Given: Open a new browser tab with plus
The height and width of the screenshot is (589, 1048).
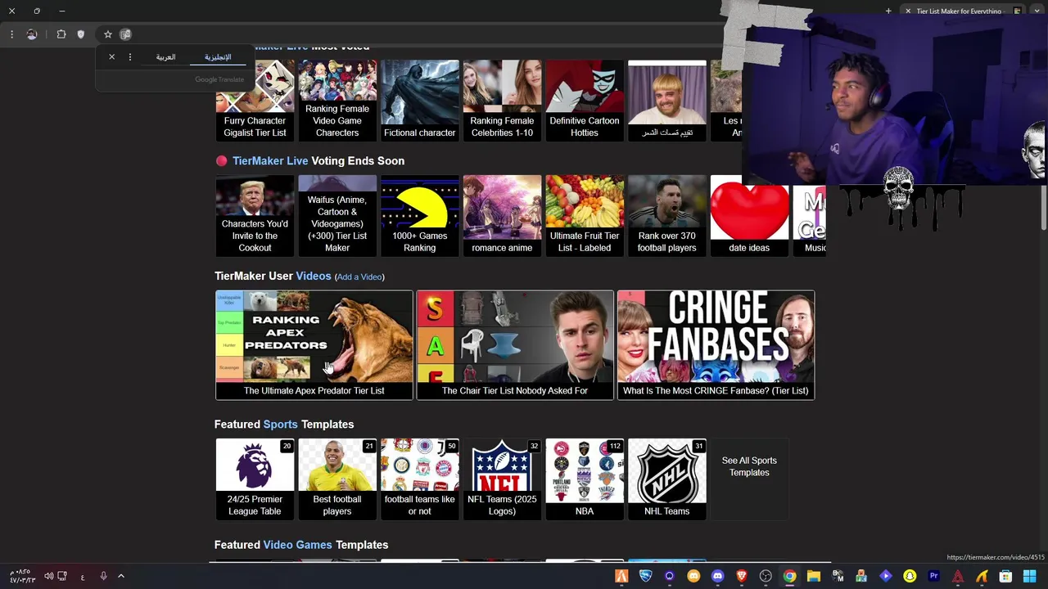Looking at the screenshot, I should [x=888, y=11].
